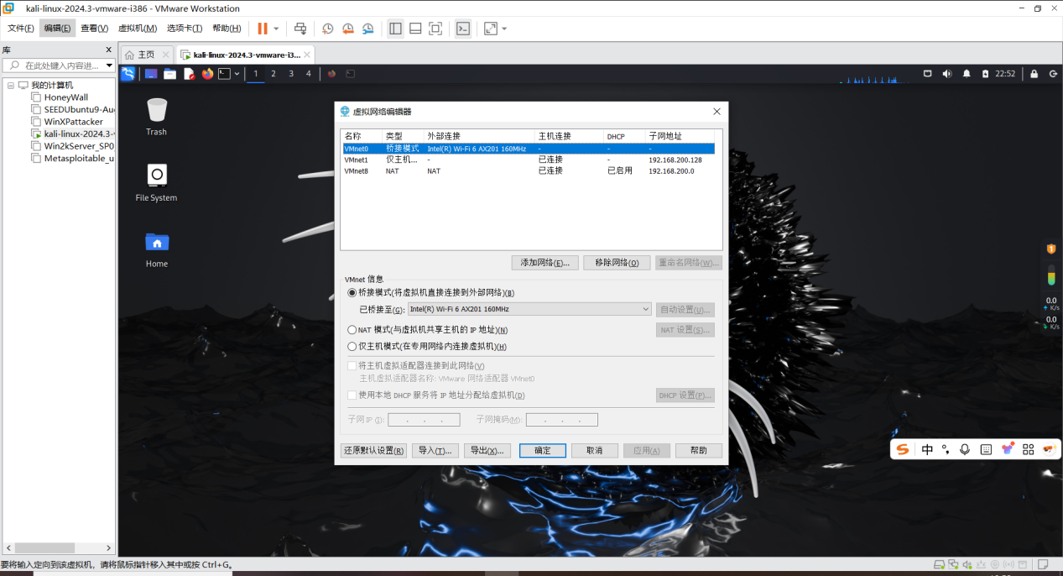
Task: Open the terminal emulator panel icon
Action: tap(224, 74)
